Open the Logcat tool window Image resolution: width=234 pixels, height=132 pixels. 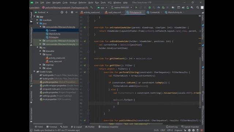point(76,127)
